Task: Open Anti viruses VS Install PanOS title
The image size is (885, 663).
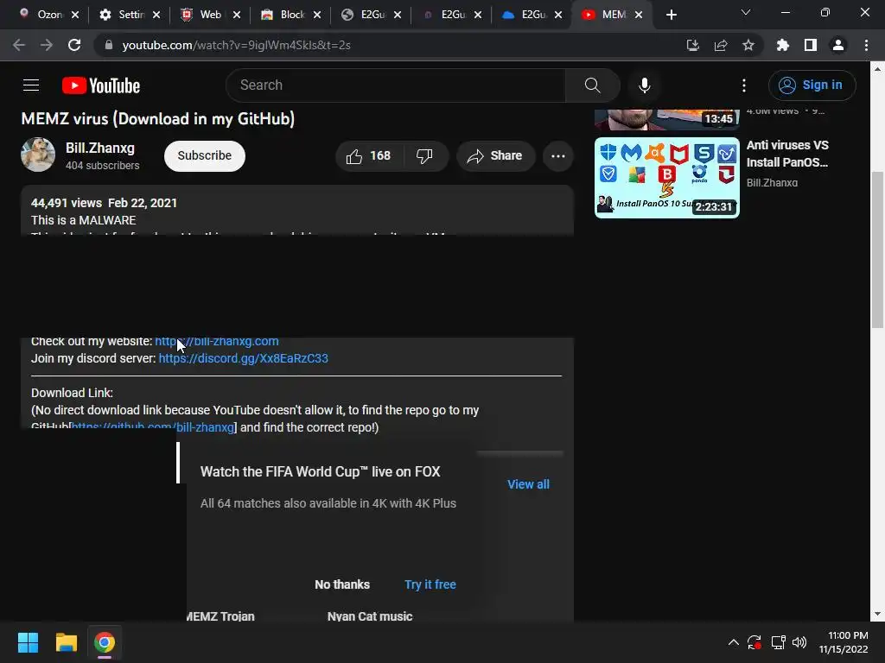Action: [787, 154]
